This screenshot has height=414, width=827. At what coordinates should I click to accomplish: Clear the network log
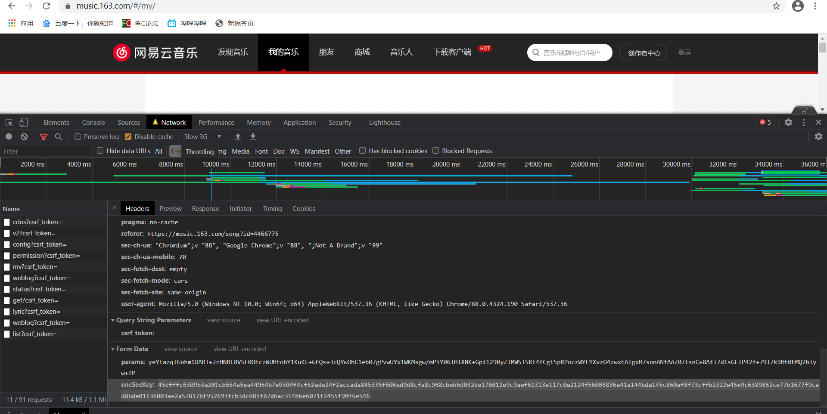coord(24,136)
